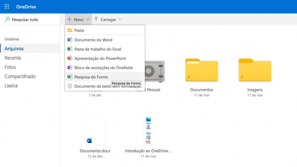The height and width of the screenshot is (167, 297).
Task: Open Recente in the sidebar
Action: (30, 58)
